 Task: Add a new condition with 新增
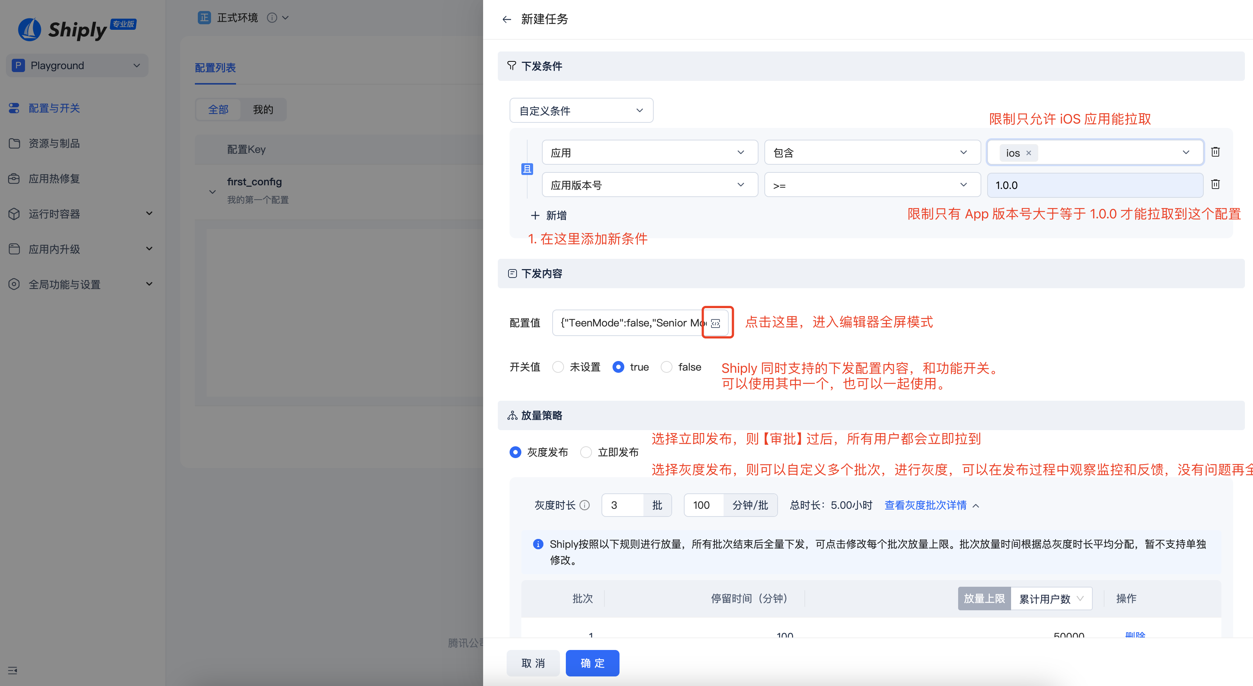point(549,215)
